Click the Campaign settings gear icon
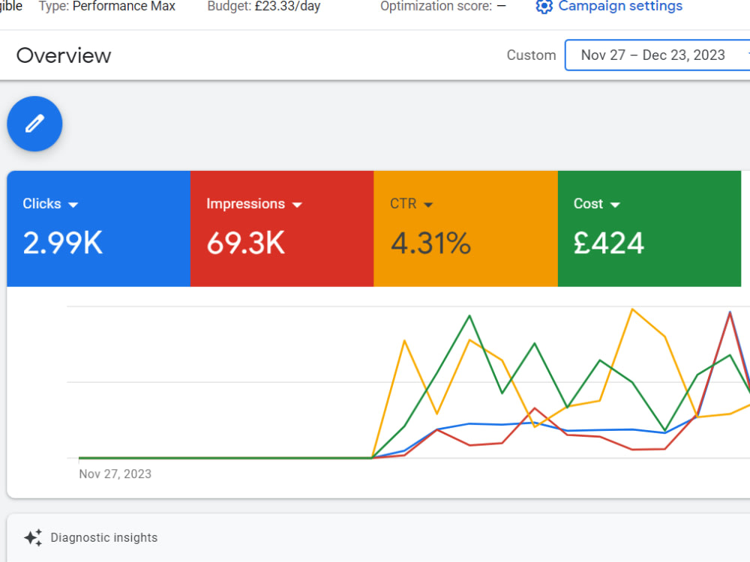The width and height of the screenshot is (750, 562). point(544,7)
